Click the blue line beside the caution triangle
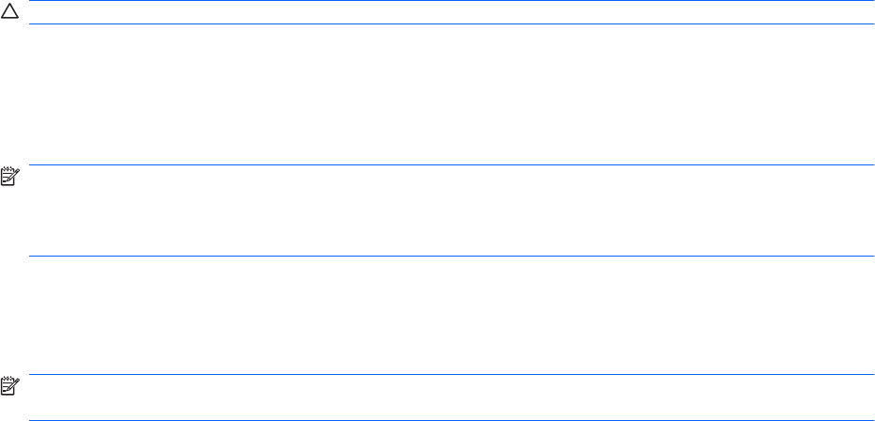The image size is (875, 421). point(451,3)
